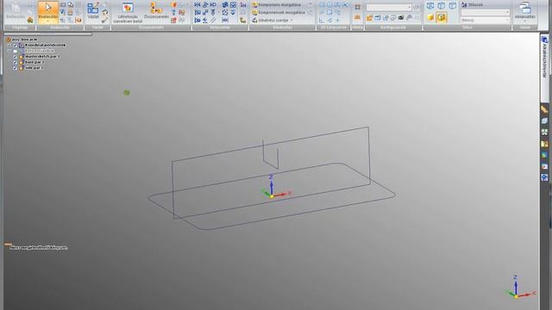Select the Angle constraint icon
The image size is (552, 310).
pos(205,20)
